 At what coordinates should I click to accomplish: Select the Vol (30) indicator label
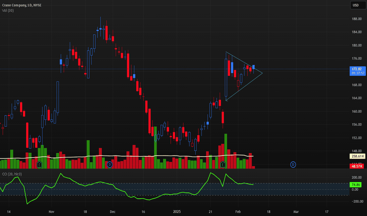[8, 11]
